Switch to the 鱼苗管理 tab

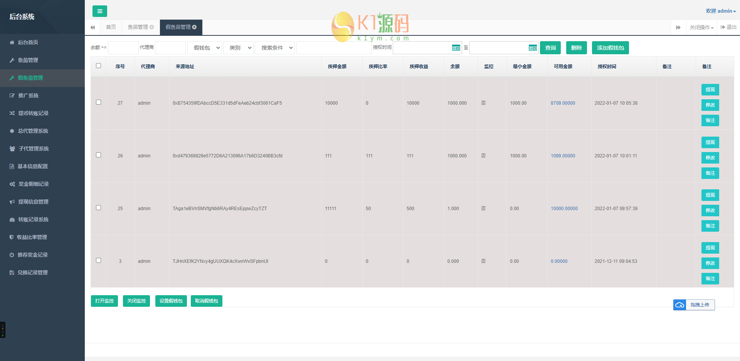pos(138,27)
